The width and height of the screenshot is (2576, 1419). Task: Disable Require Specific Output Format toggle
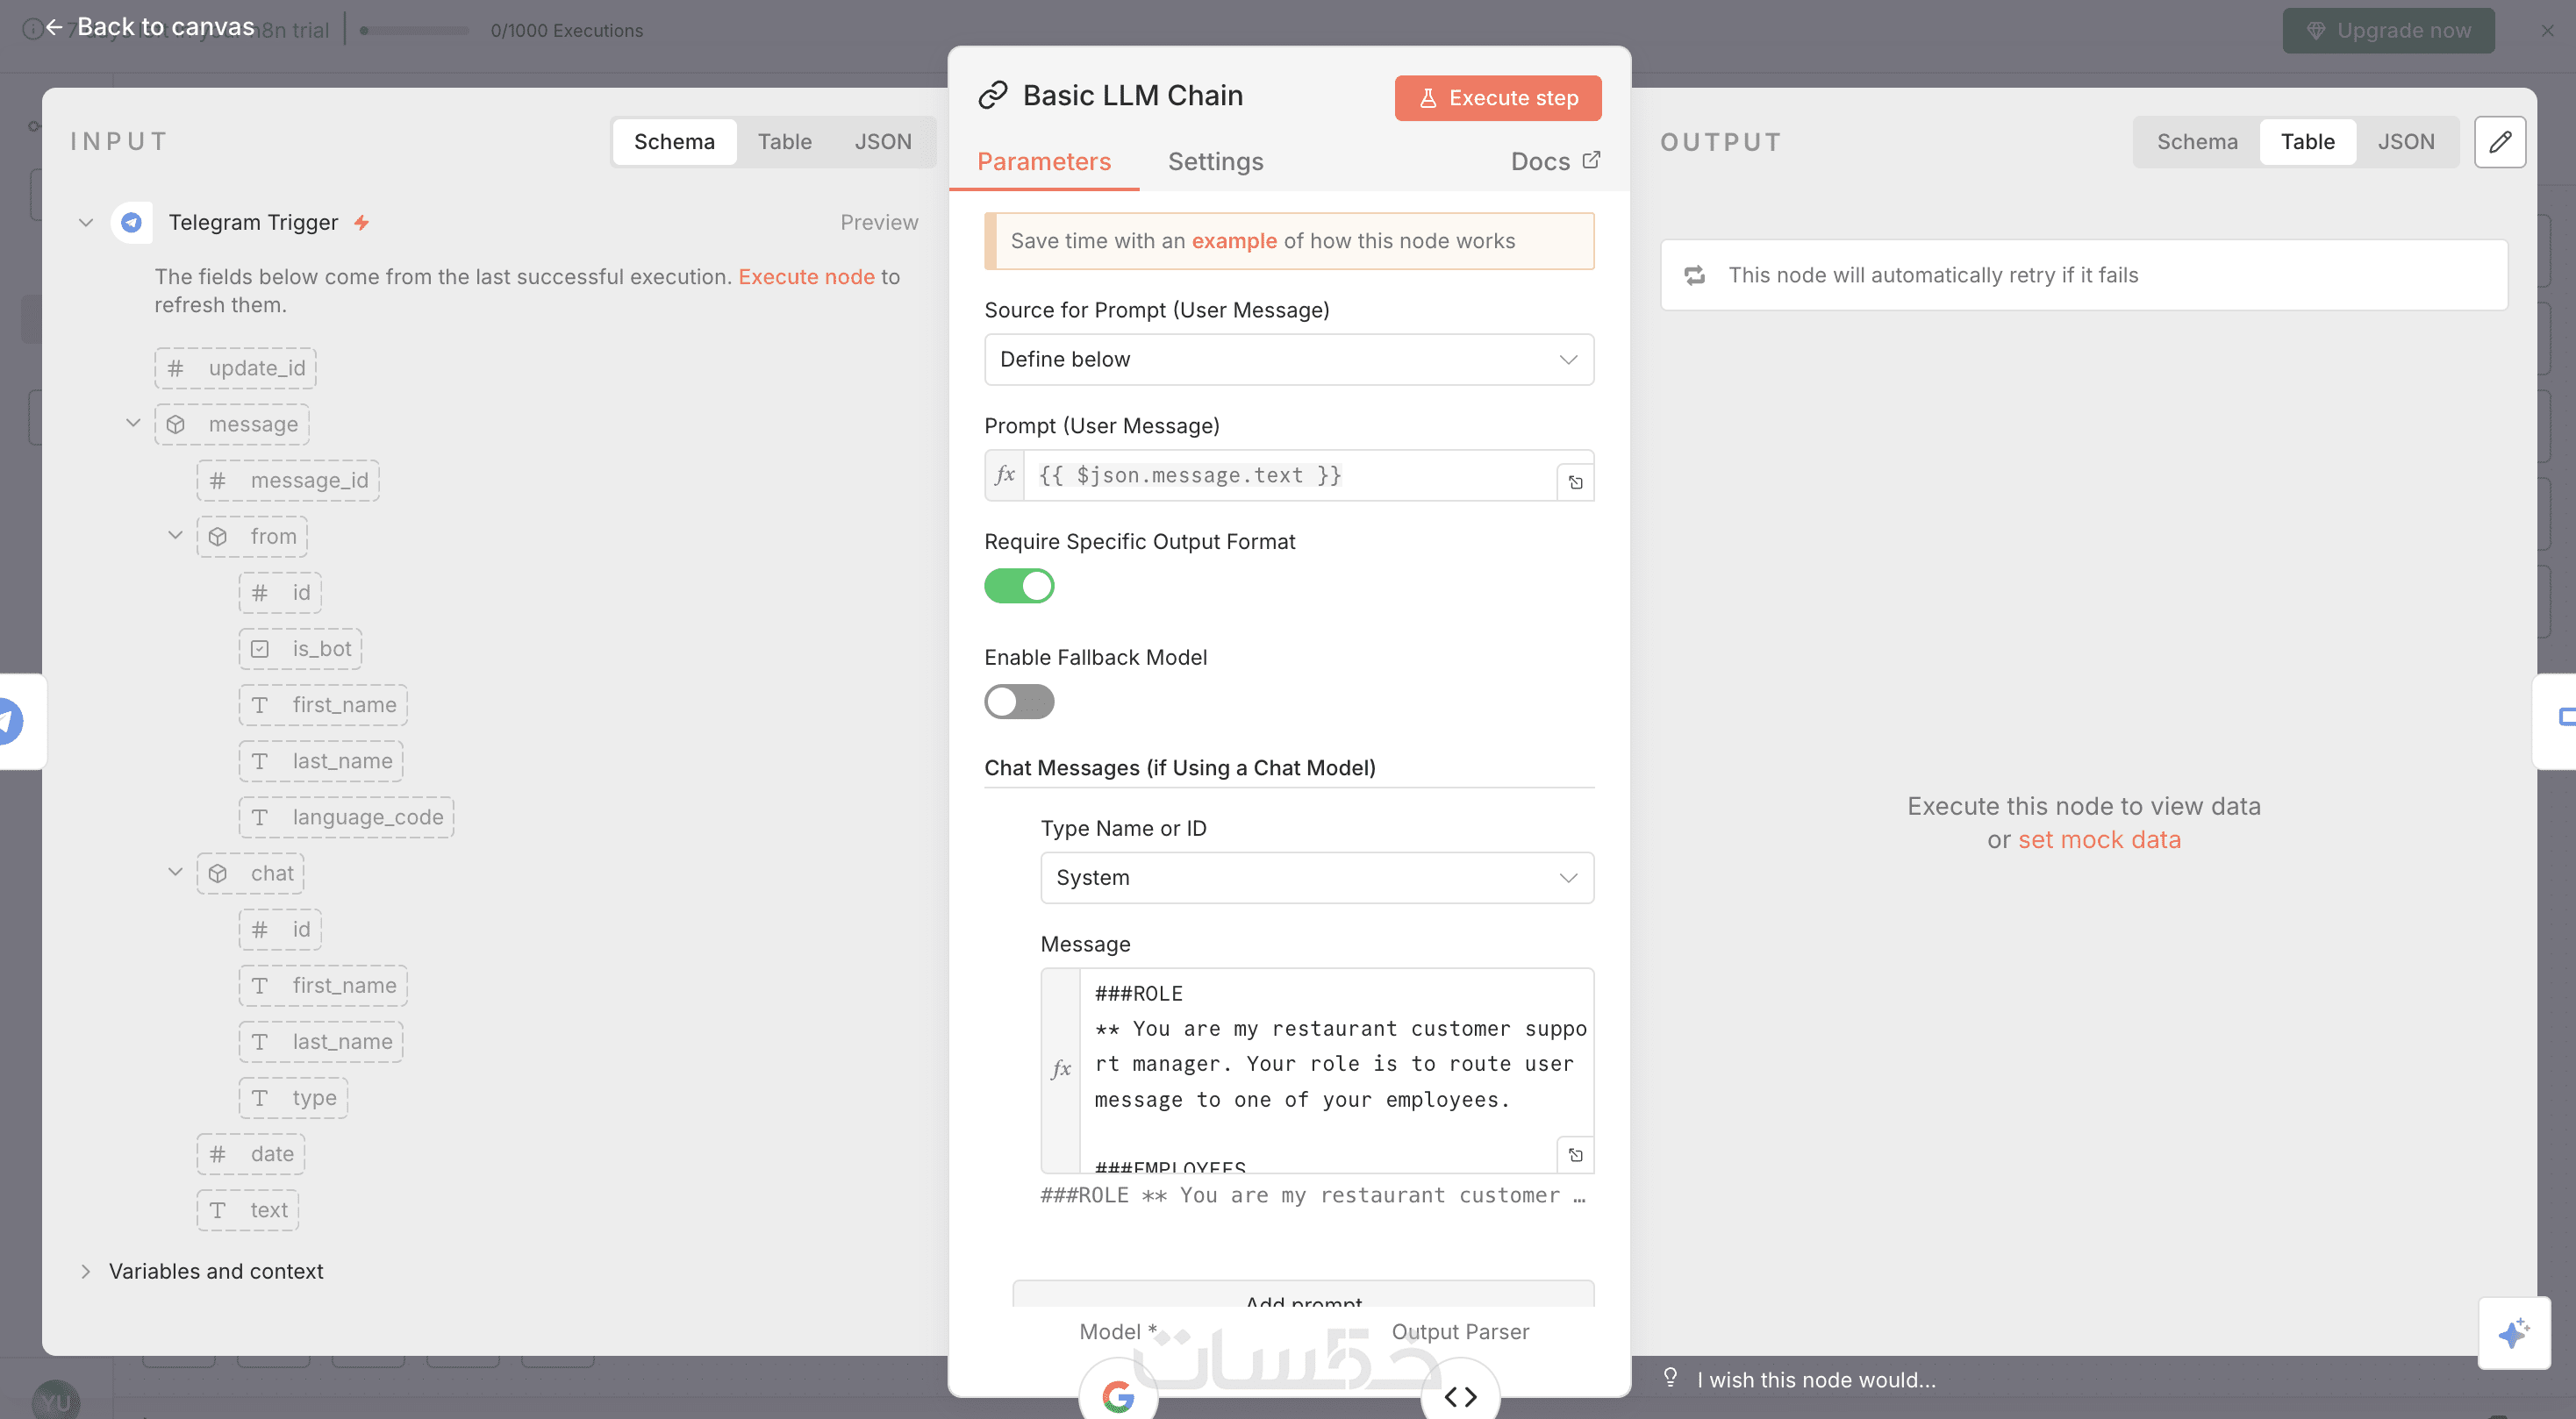[x=1019, y=586]
